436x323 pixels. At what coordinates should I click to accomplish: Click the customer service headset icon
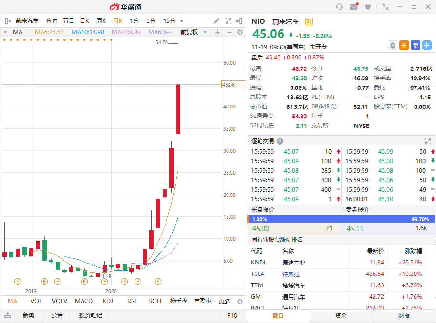(x=339, y=6)
